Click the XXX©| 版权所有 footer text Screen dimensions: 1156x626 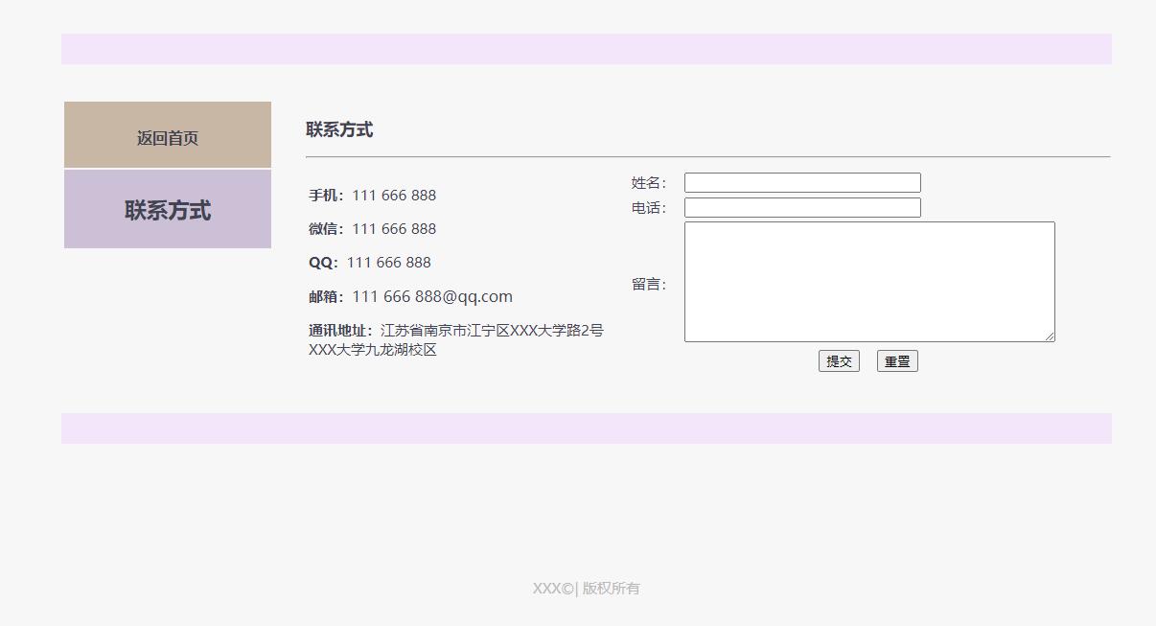coord(587,589)
